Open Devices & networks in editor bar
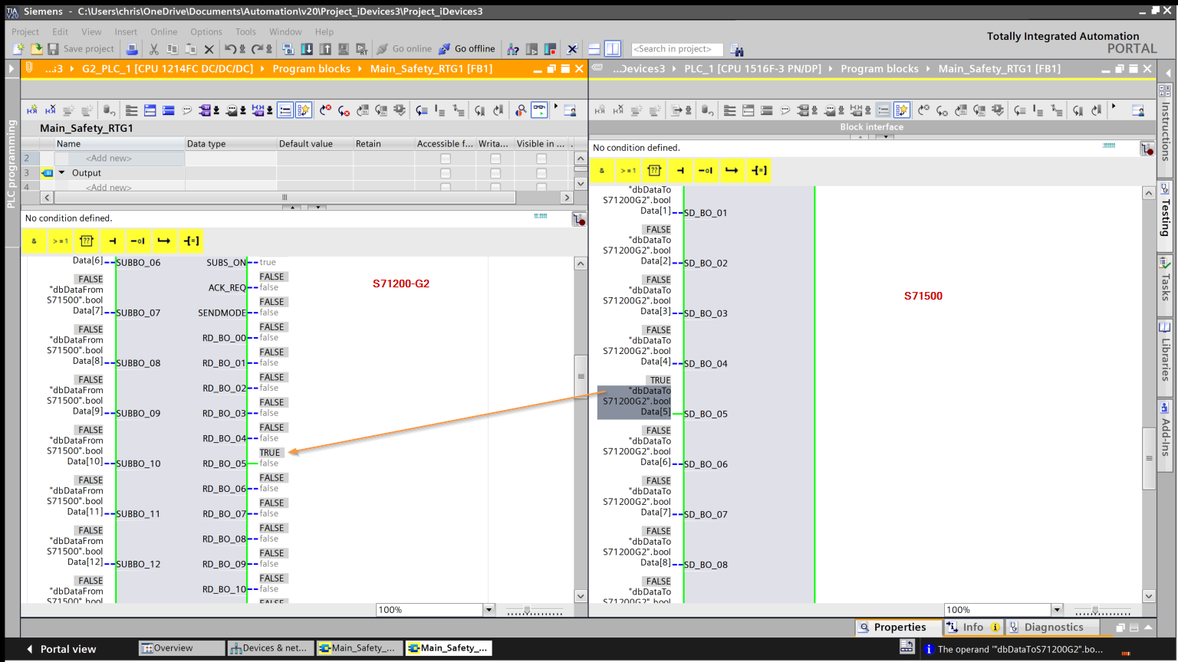Screen dimensions: 1178x662 [x=270, y=648]
